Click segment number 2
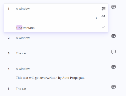Image resolution: width=126 pixels, height=96 pixels. pyautogui.click(x=8, y=38)
